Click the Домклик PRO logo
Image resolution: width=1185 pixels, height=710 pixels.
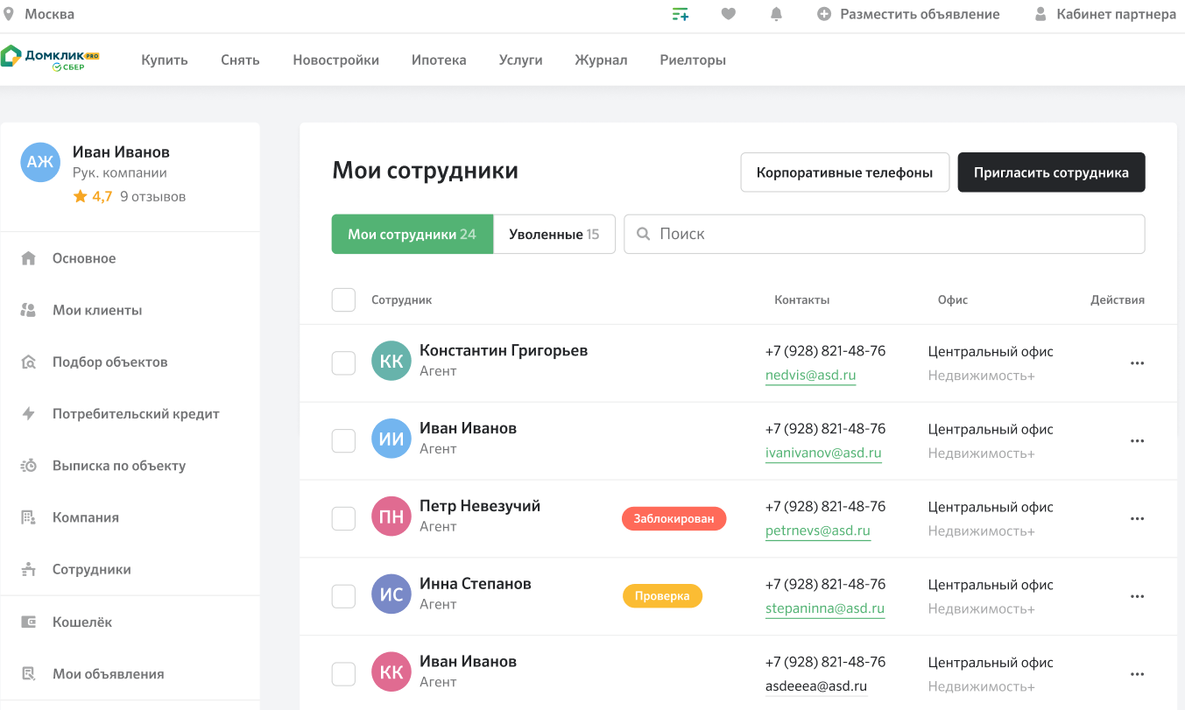(x=50, y=60)
